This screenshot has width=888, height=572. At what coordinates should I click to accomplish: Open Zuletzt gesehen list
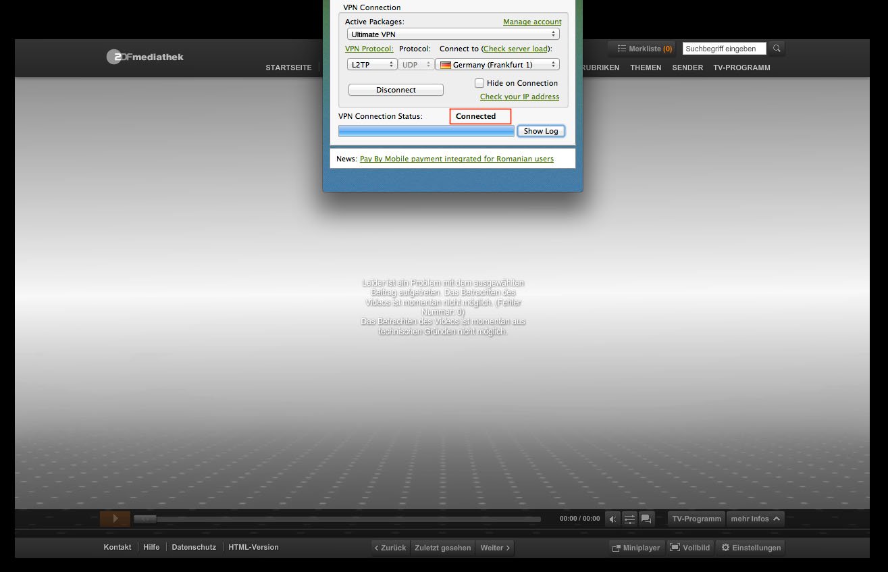click(443, 548)
